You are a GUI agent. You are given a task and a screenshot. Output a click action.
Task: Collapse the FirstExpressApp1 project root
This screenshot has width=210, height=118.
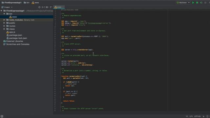click(1, 11)
